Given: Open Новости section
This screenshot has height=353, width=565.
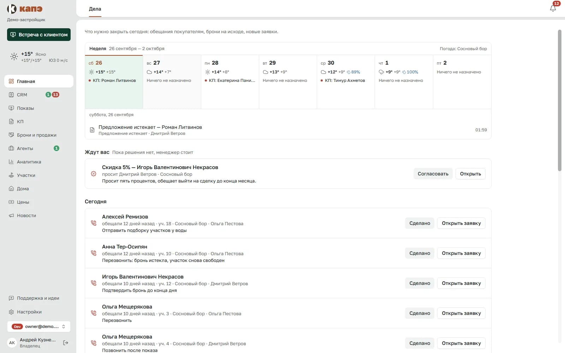Looking at the screenshot, I should 39,215.
